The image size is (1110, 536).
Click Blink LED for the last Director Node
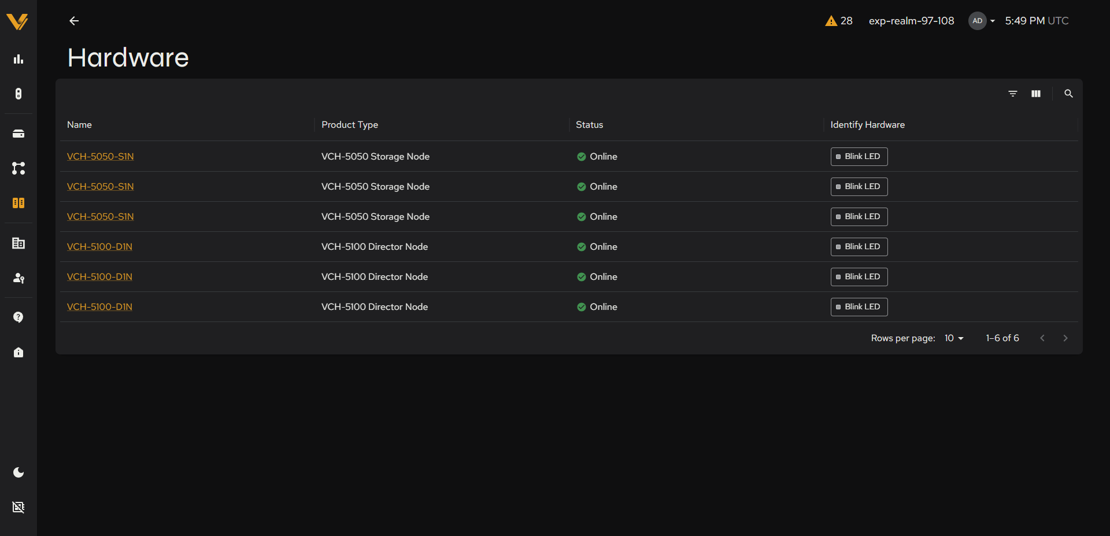859,307
